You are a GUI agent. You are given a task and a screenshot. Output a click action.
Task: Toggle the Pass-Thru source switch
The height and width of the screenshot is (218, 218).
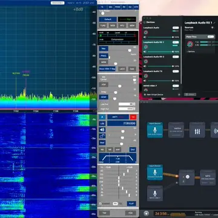coord(211,37)
